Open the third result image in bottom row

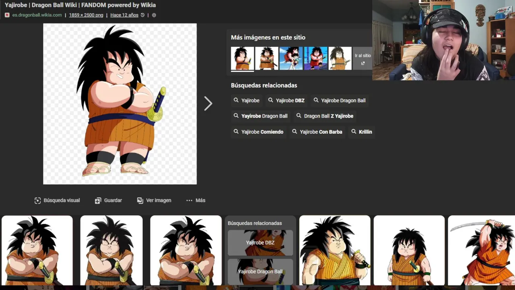186,251
